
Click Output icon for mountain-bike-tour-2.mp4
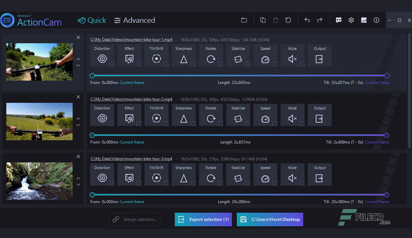click(x=319, y=119)
